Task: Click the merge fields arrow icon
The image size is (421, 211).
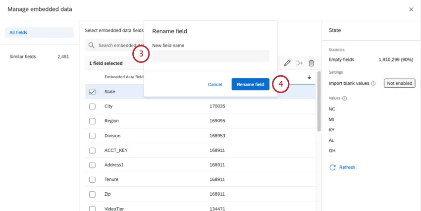Action: [x=299, y=63]
